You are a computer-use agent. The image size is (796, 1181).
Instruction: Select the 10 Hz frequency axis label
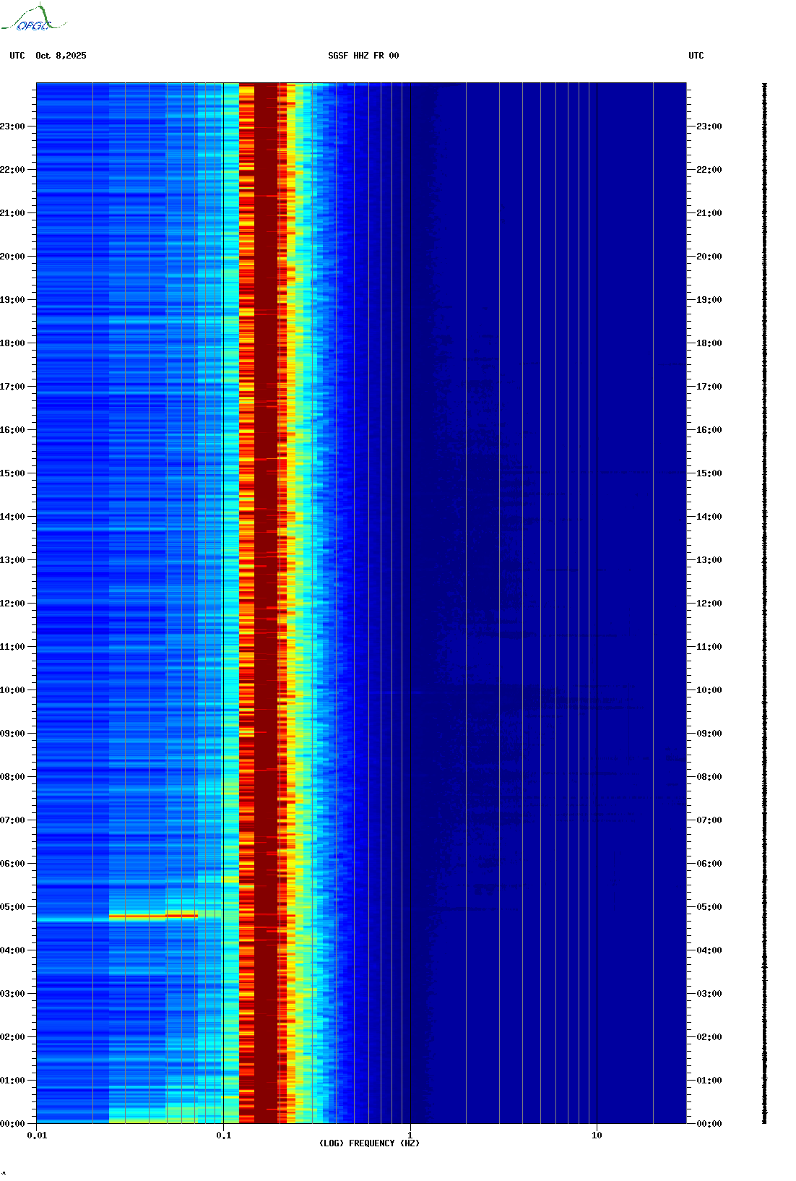597,1135
